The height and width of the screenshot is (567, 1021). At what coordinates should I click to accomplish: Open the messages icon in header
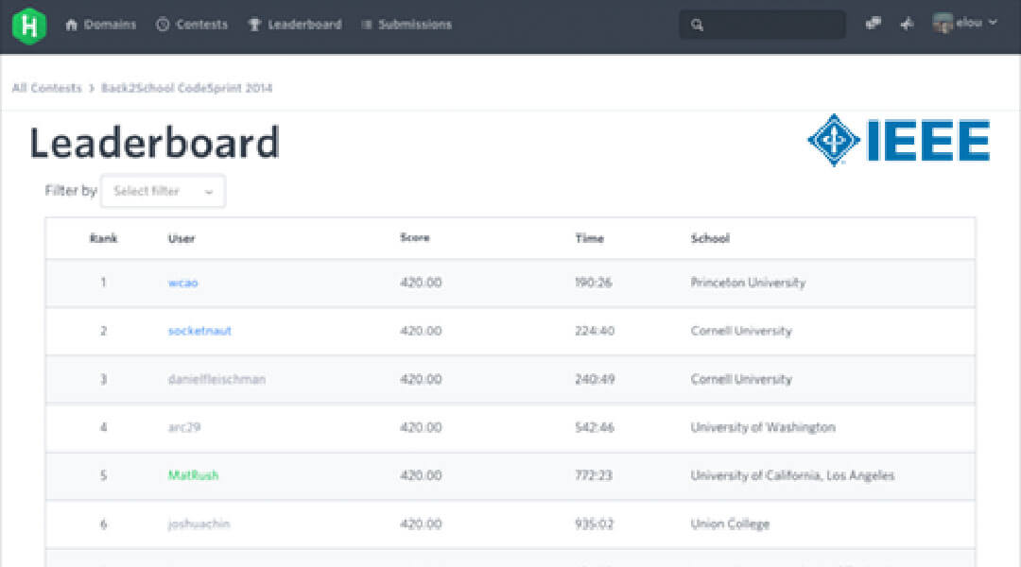point(874,24)
